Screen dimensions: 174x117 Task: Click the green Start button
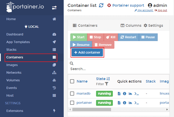[79, 37]
